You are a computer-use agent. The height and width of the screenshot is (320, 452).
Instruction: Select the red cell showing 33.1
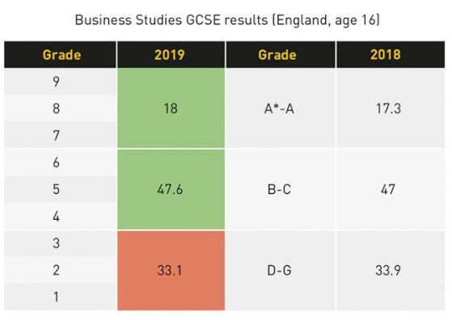tap(171, 270)
